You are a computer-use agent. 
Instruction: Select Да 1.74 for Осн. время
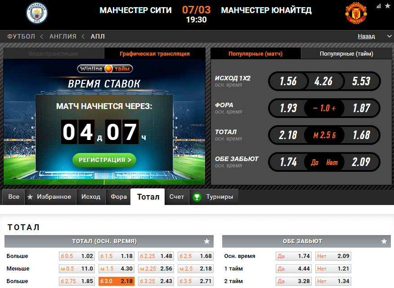click(294, 256)
